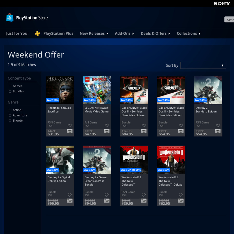Viewport: 234px width, 234px height.
Task: Add Zombies Chronicles Edition bundle to cart
Action: [181, 131]
